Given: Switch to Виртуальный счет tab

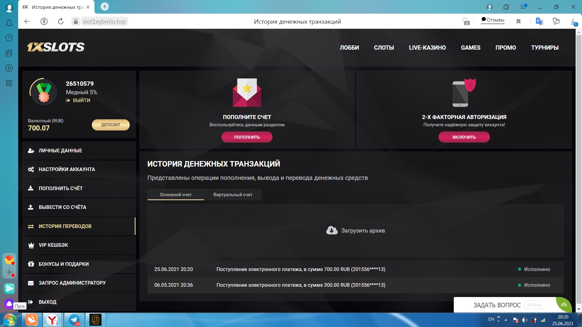Looking at the screenshot, I should pos(233,195).
